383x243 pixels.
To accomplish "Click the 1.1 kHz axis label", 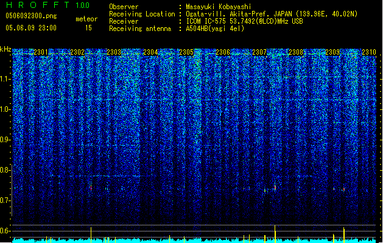I will pos(5,79).
